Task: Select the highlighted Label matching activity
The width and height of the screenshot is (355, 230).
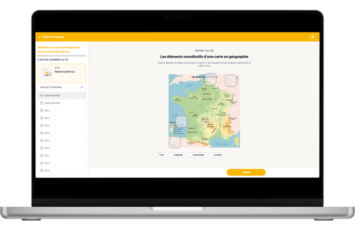Action: point(62,95)
